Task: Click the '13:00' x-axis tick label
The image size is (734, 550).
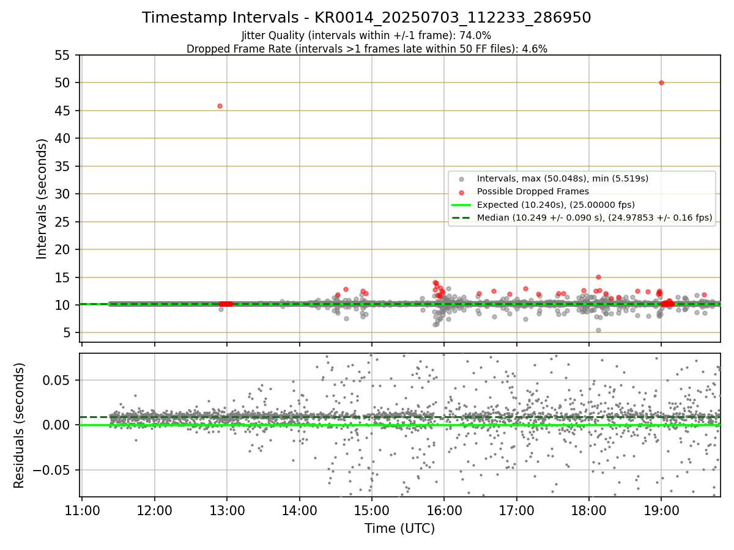Action: (227, 510)
